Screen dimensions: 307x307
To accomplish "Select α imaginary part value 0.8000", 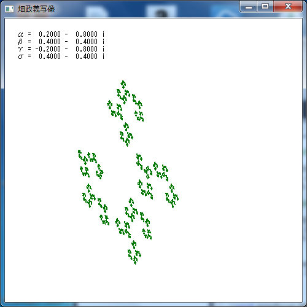I will point(87,34).
